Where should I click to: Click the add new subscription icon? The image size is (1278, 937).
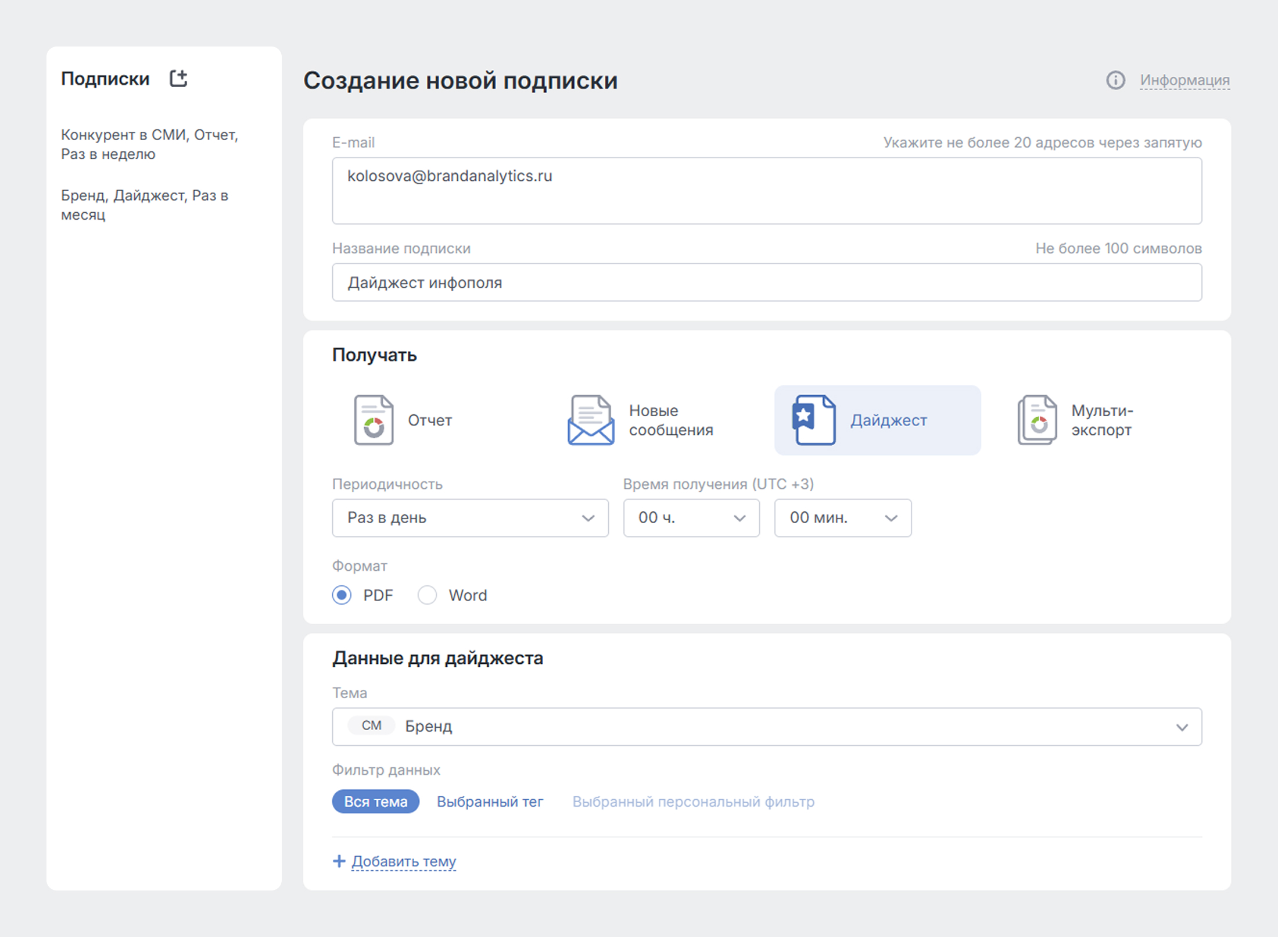click(178, 78)
